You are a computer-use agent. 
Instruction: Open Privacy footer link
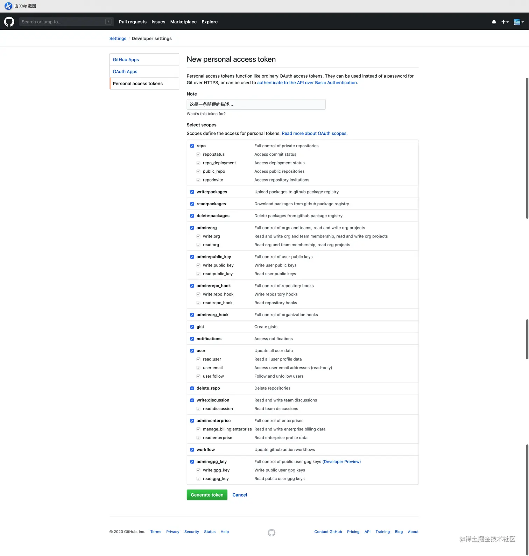click(172, 532)
